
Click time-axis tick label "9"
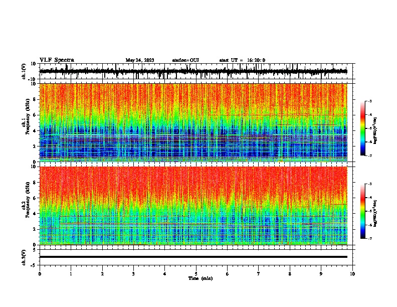click(321, 274)
